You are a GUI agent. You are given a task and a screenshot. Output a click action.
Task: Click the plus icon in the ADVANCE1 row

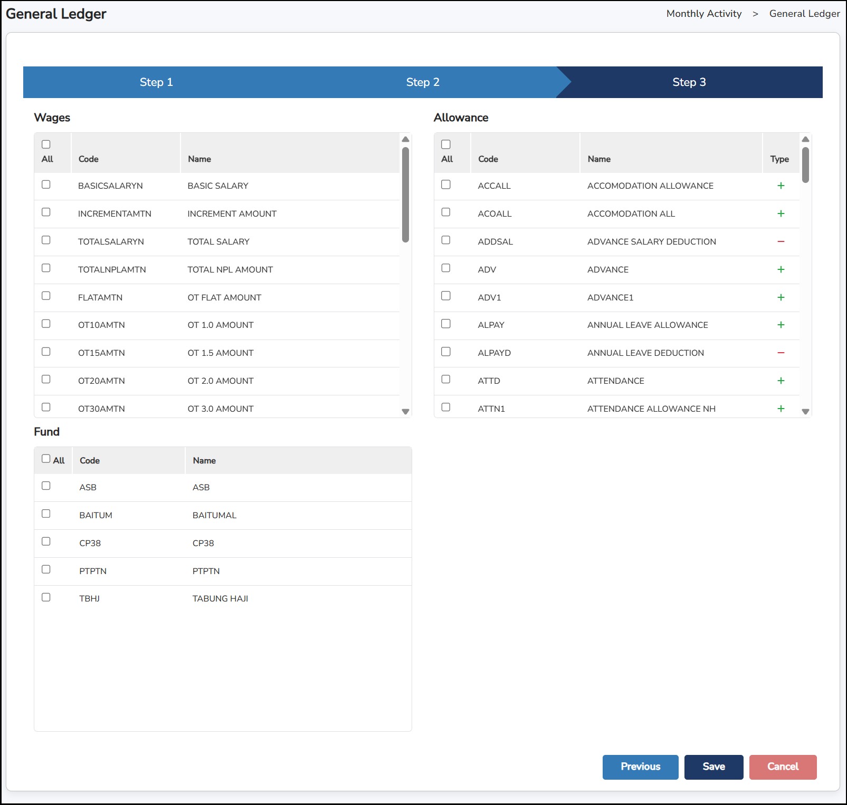coord(781,297)
